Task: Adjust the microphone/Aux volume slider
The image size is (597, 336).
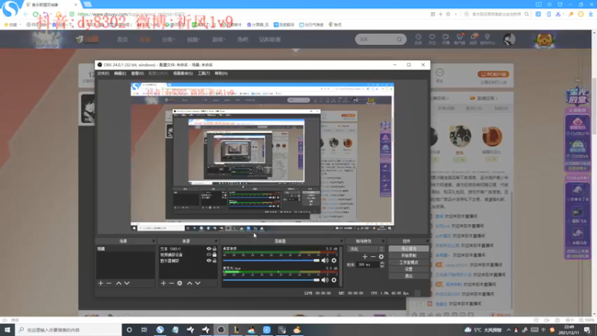Action: 271,280
